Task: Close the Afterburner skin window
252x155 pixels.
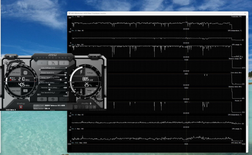Action: point(97,56)
